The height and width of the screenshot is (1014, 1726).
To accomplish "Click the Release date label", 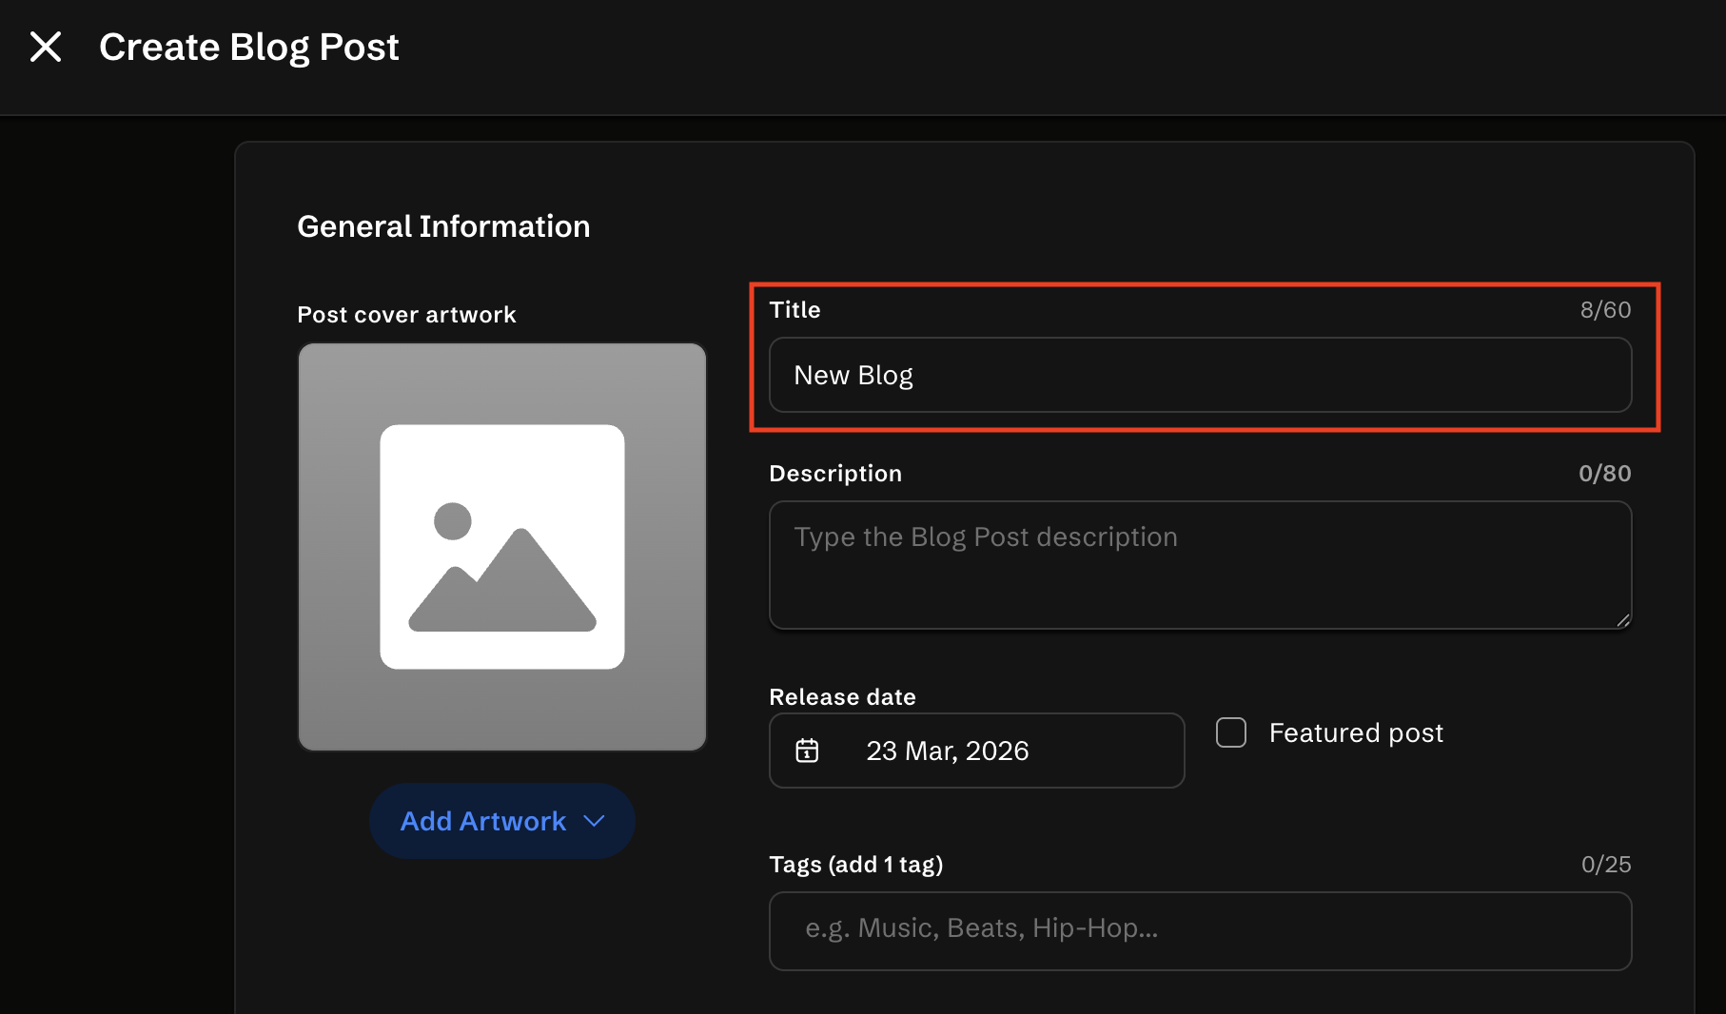I will tap(842, 697).
